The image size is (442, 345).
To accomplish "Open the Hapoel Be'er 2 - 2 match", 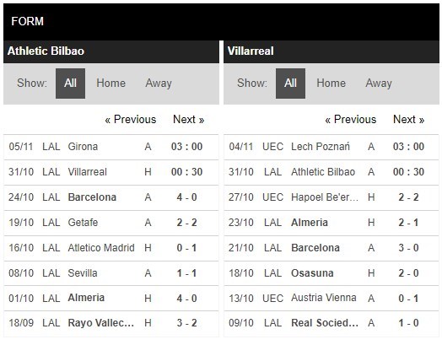I will (x=331, y=197).
